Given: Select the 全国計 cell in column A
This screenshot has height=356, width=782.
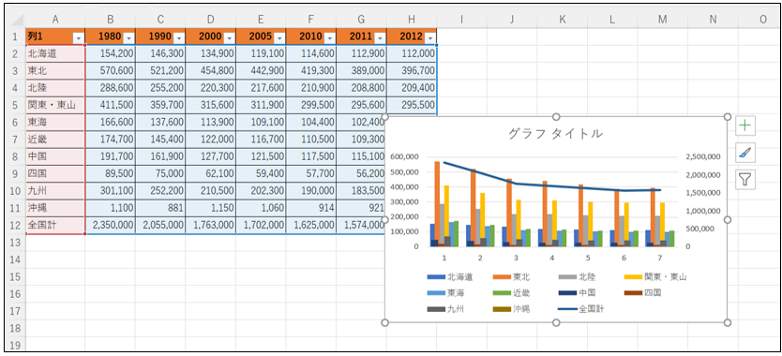Looking at the screenshot, I should [x=55, y=226].
